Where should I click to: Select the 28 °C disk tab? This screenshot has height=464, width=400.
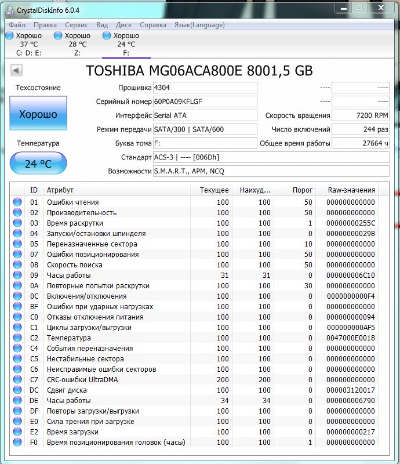[x=77, y=45]
